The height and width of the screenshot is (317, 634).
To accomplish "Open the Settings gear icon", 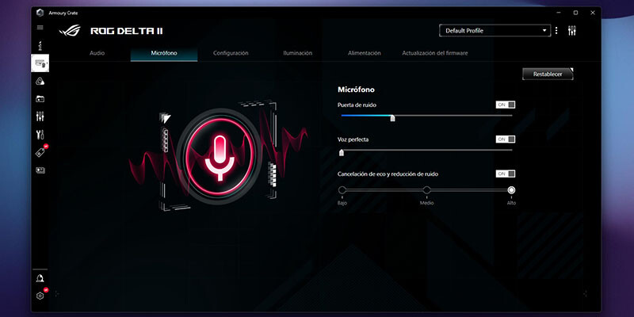I will pos(40,296).
